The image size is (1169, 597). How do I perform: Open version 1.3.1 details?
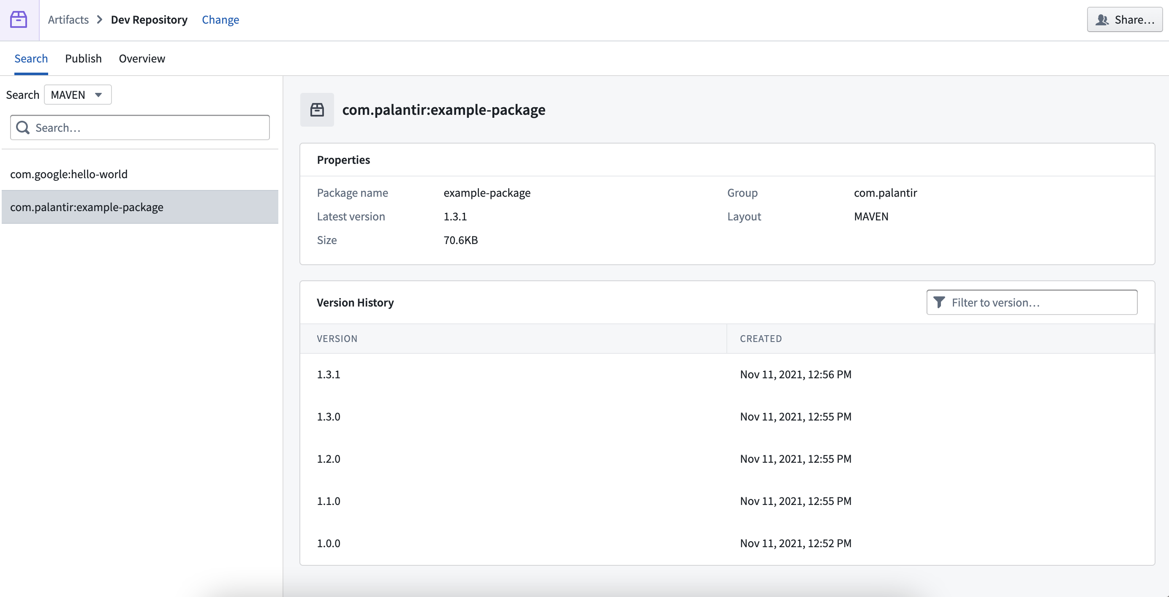(x=329, y=374)
